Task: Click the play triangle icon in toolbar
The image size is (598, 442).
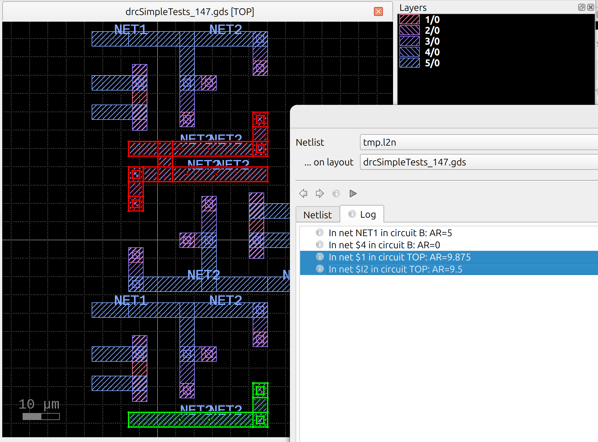Action: click(353, 193)
